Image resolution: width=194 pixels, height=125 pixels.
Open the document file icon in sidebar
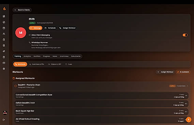pos(4,46)
